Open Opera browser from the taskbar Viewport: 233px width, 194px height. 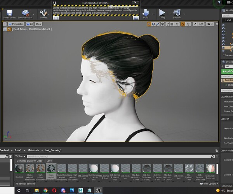point(54,190)
